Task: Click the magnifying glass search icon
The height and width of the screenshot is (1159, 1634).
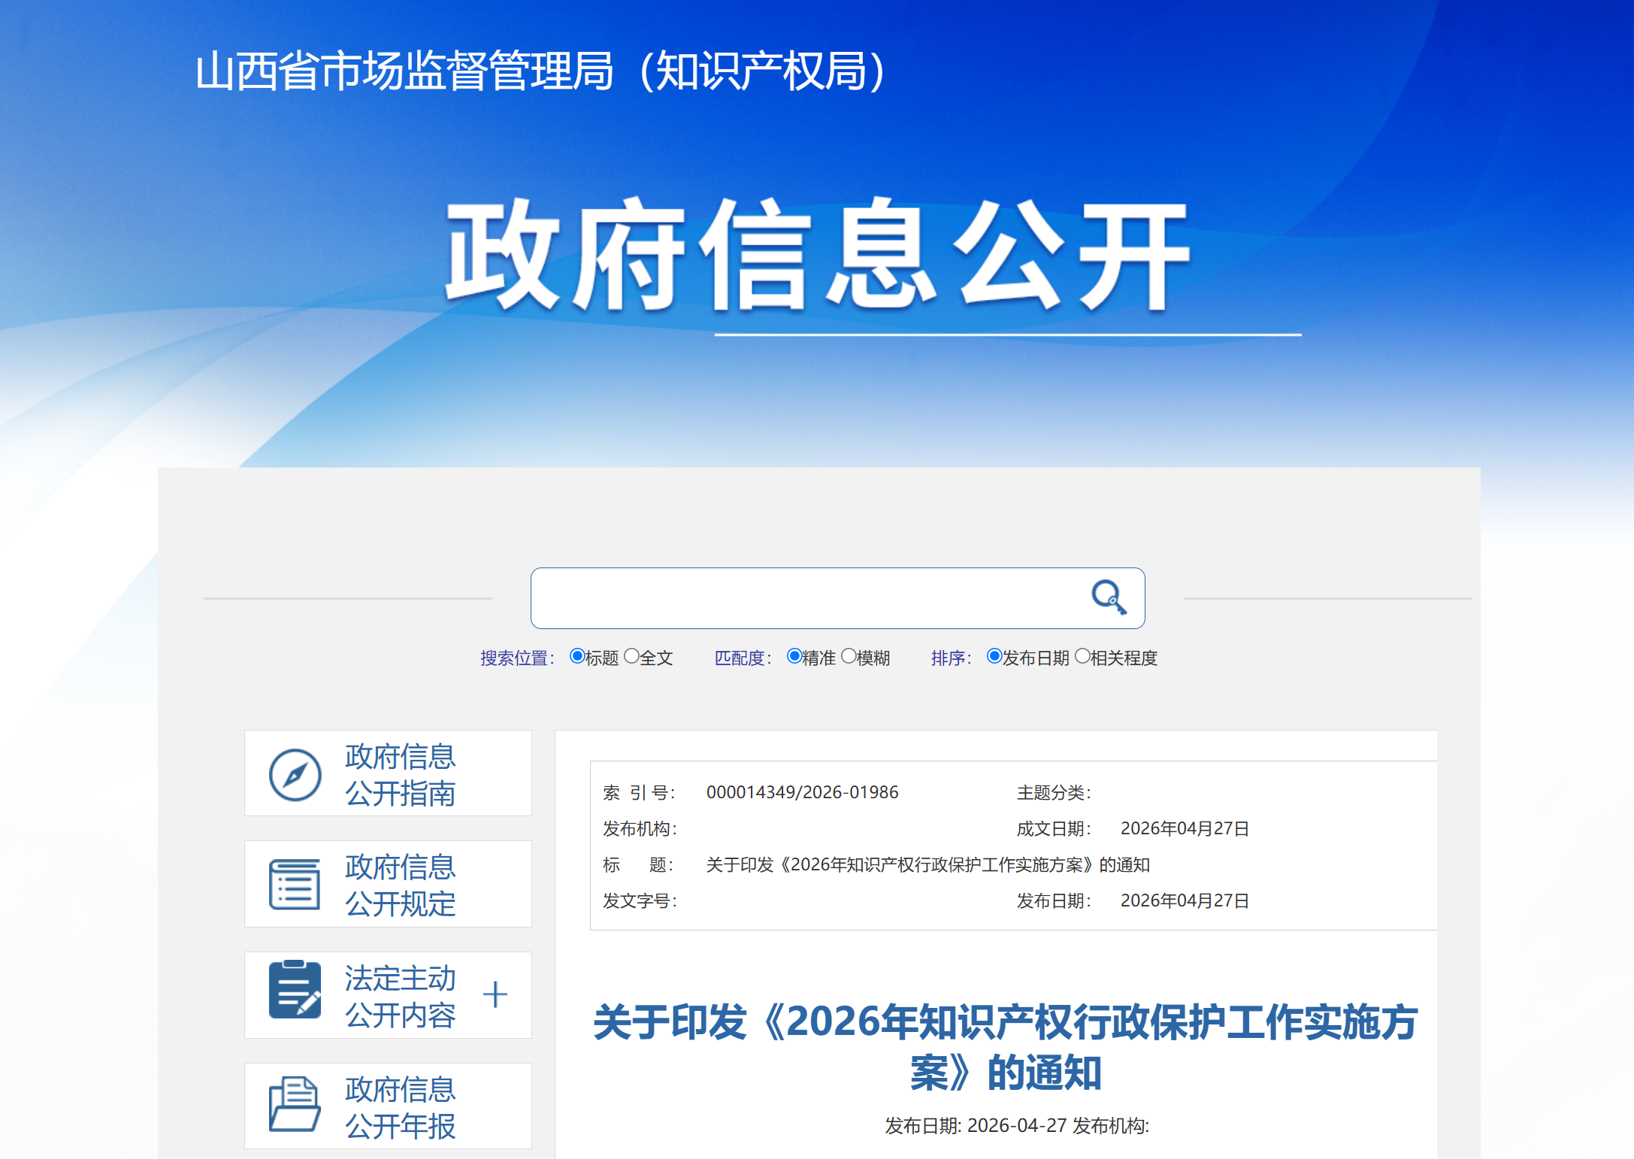Action: point(1109,598)
